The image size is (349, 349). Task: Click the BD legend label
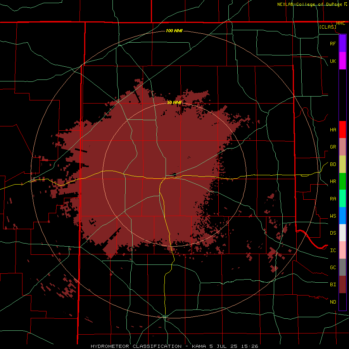[x=333, y=164]
